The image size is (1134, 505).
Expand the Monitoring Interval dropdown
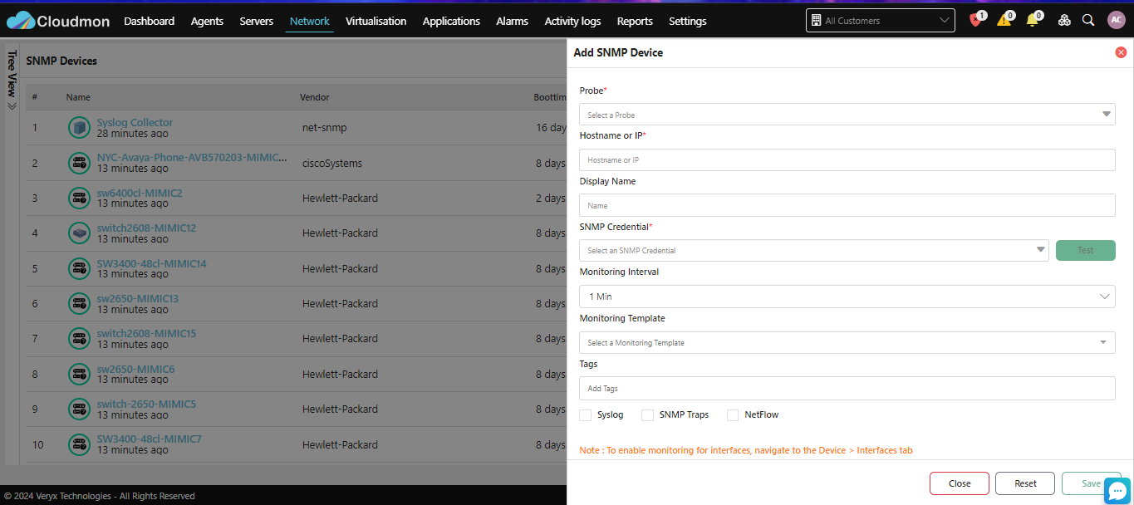coord(847,297)
